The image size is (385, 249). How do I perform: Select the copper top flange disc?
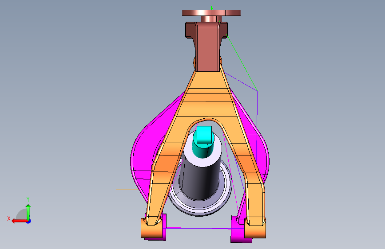(x=211, y=13)
